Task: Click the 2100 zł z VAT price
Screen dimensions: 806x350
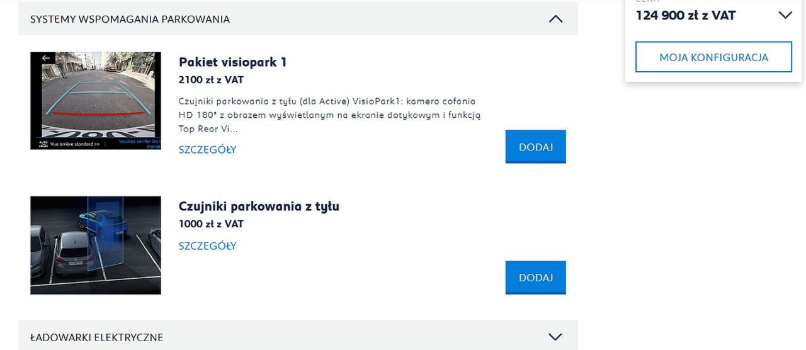Action: click(211, 80)
